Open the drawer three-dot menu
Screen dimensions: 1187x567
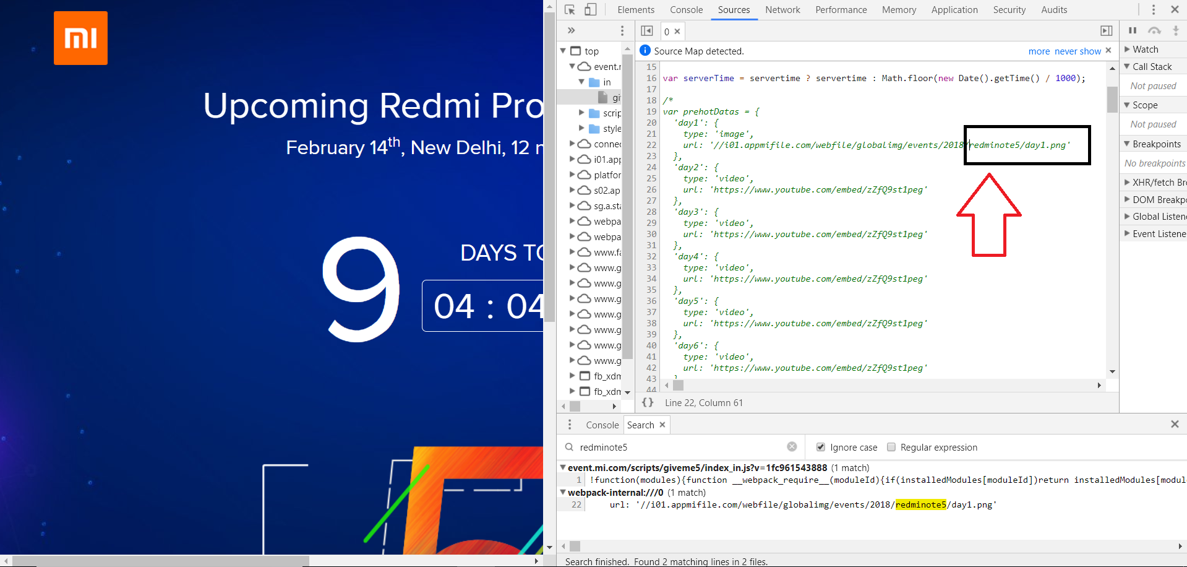click(x=570, y=425)
